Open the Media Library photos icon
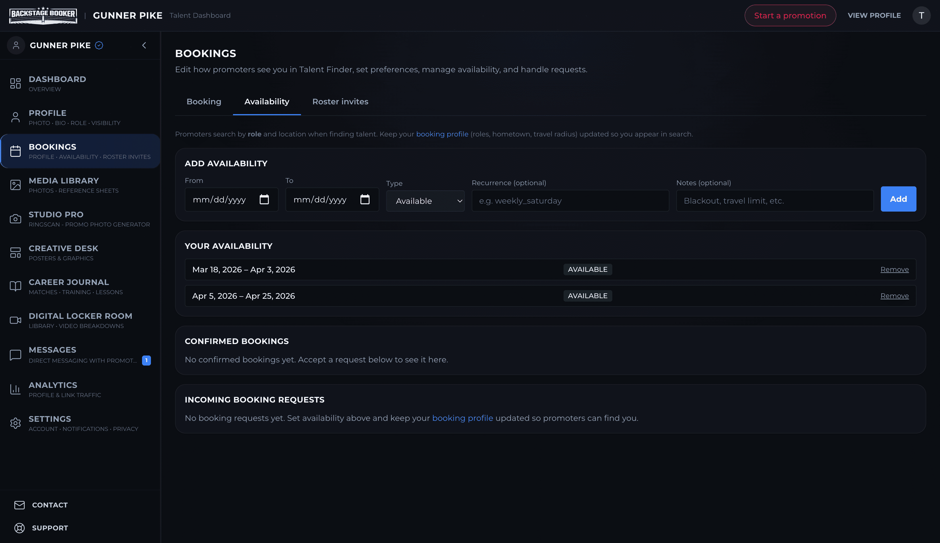The image size is (940, 543). pyautogui.click(x=15, y=185)
